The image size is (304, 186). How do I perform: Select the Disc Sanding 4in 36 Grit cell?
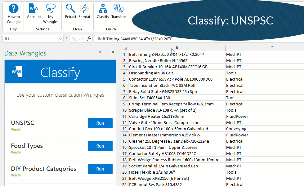click(177, 73)
